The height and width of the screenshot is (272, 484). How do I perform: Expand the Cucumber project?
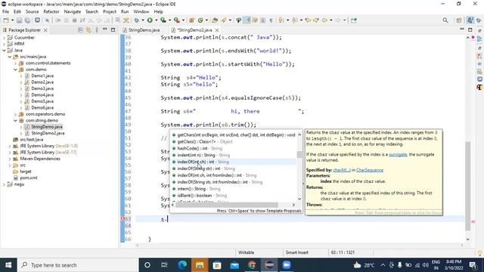pos(4,38)
